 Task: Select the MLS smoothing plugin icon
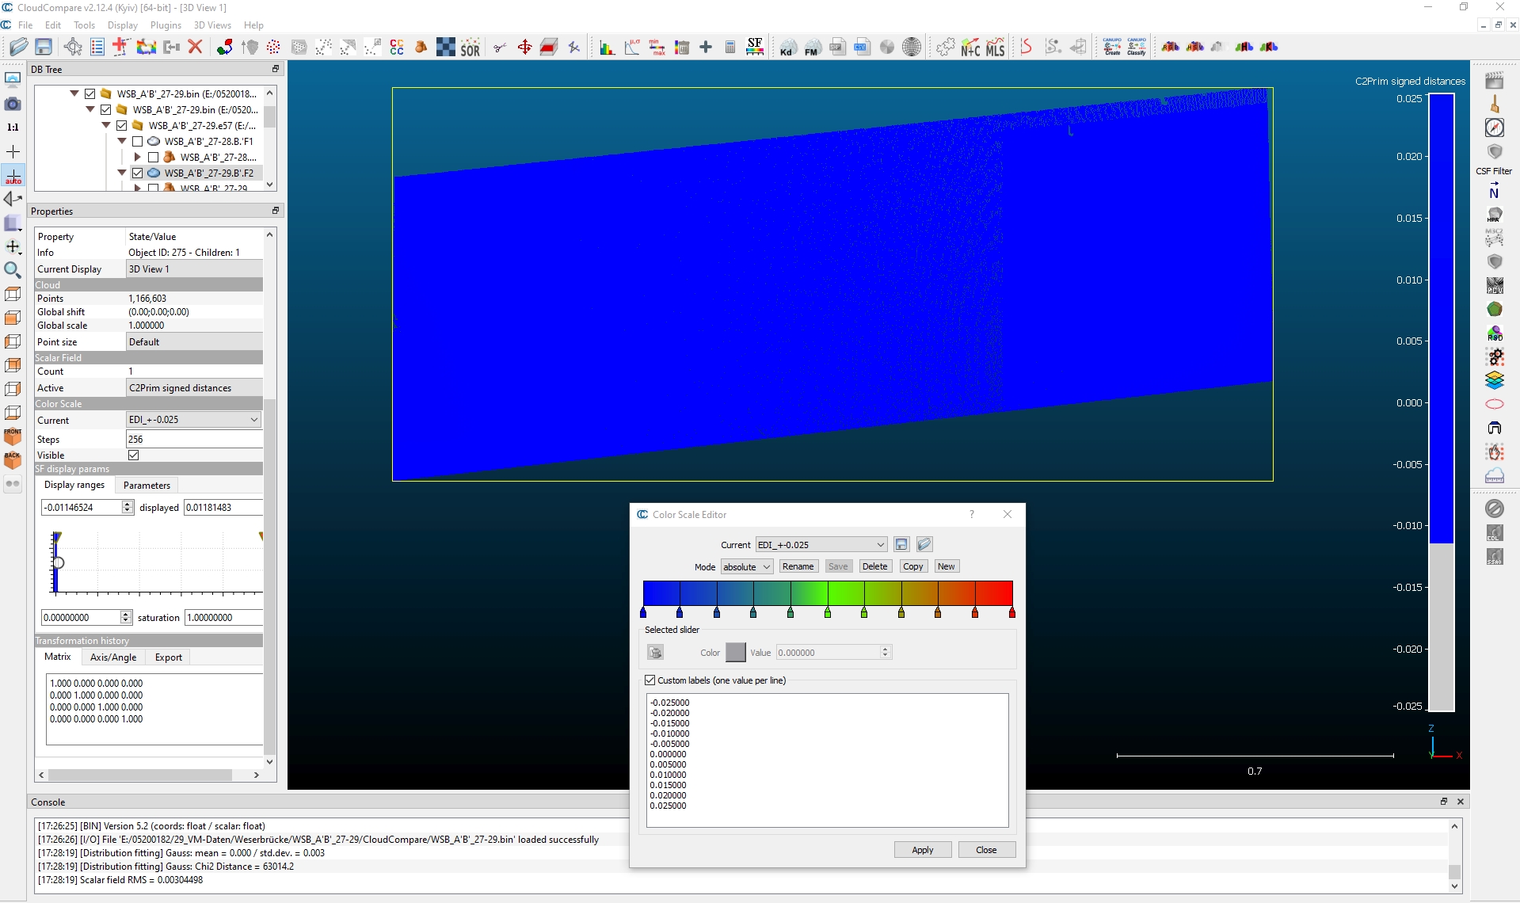pos(996,48)
